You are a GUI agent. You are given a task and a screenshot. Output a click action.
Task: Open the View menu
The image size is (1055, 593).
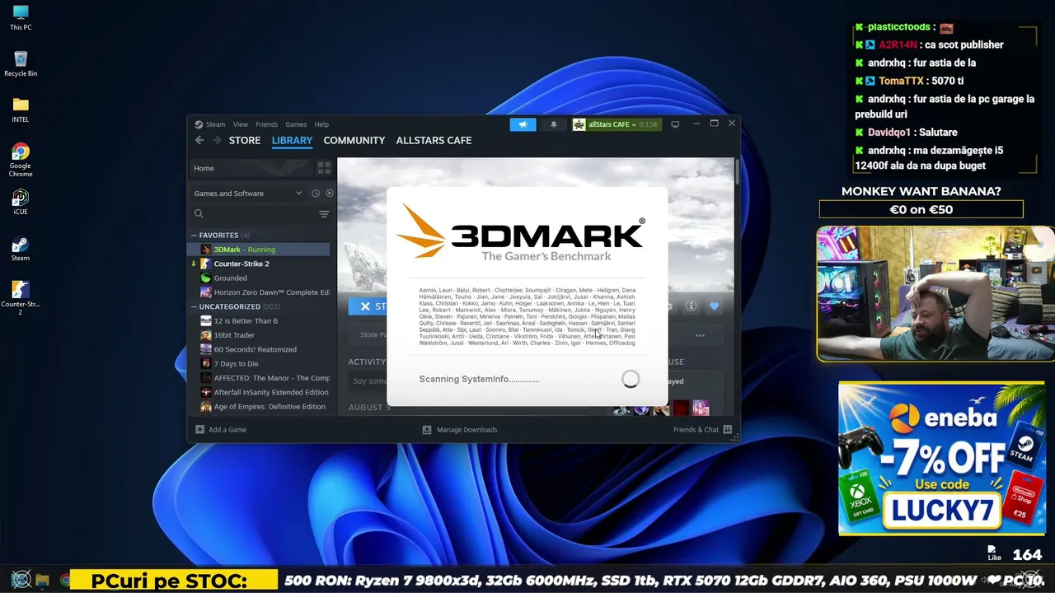point(240,124)
